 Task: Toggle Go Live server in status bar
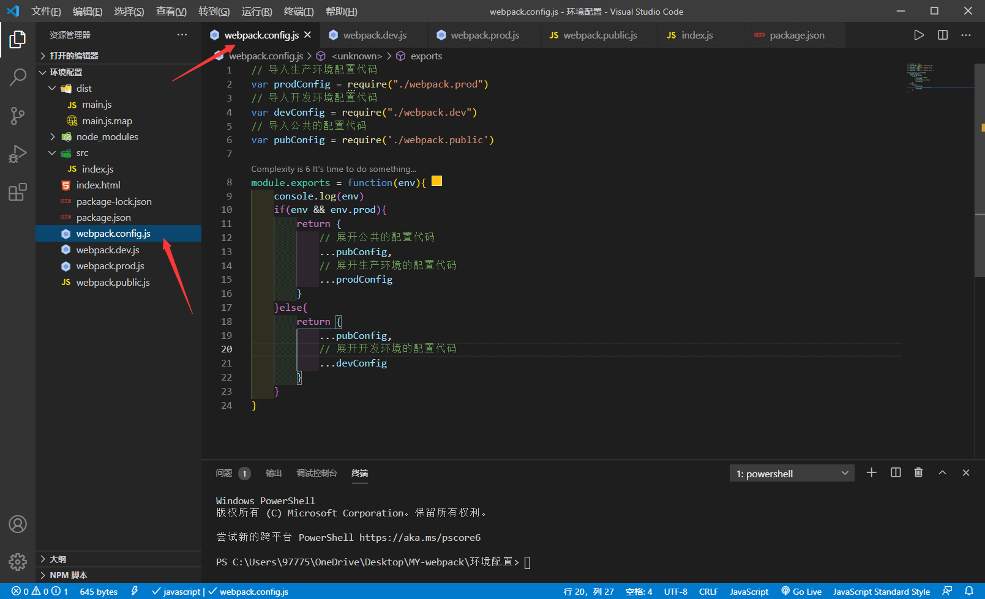point(801,591)
